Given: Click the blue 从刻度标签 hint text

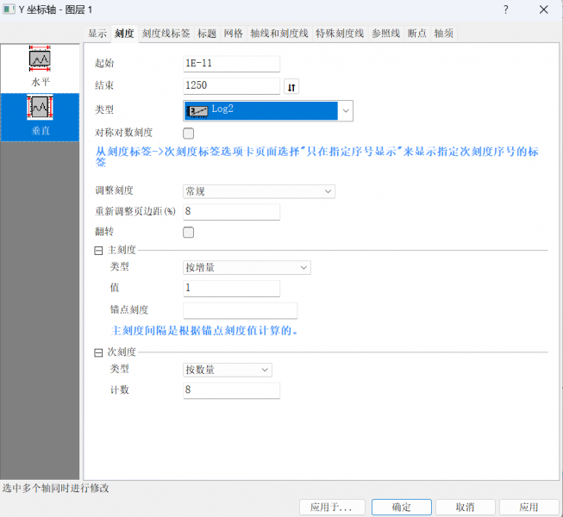Looking at the screenshot, I should point(316,157).
